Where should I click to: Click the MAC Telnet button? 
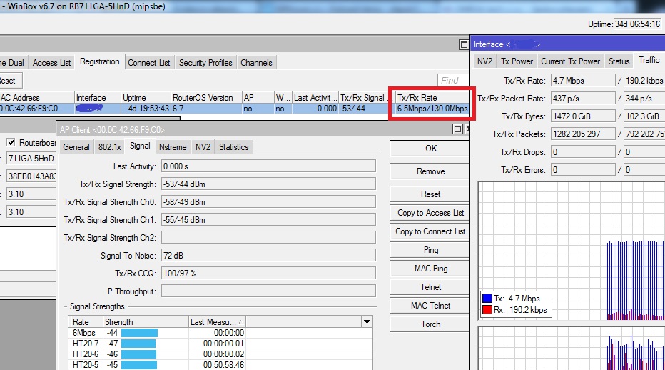(x=430, y=306)
